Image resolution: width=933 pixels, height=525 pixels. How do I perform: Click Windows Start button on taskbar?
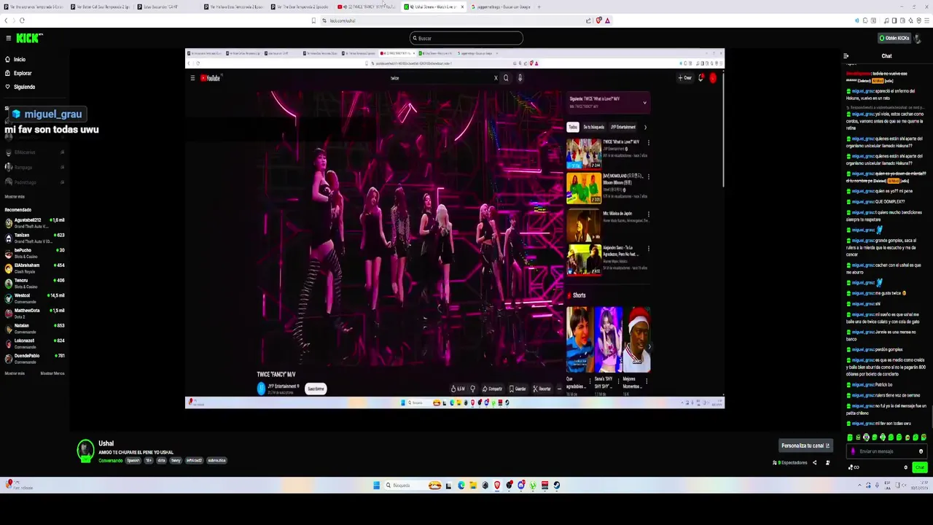376,485
